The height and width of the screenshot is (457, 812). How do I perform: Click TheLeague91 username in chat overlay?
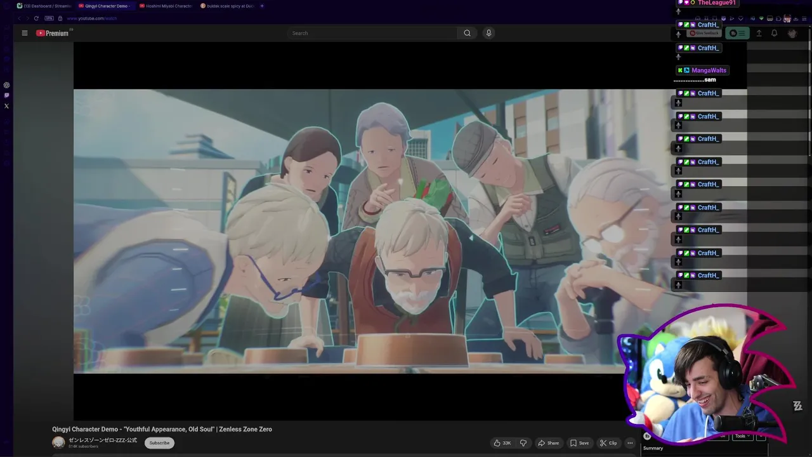pos(717,3)
